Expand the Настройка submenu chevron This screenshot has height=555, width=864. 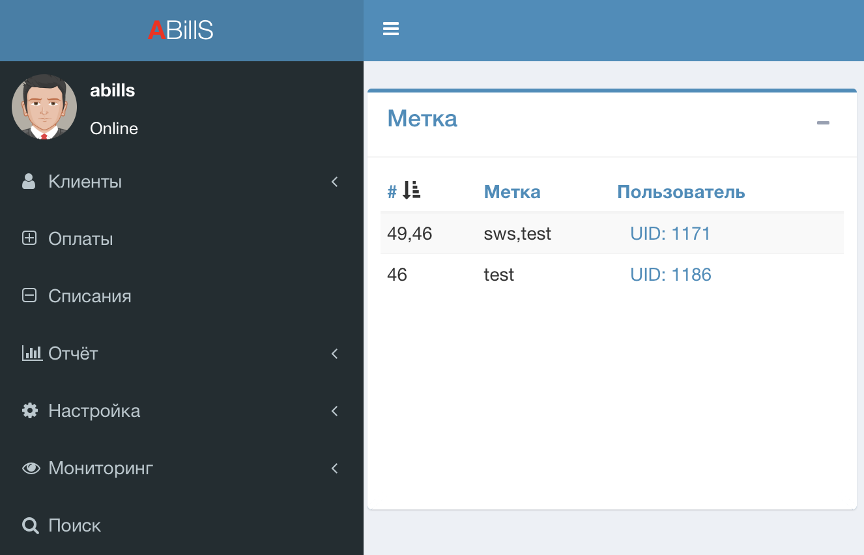coord(335,411)
